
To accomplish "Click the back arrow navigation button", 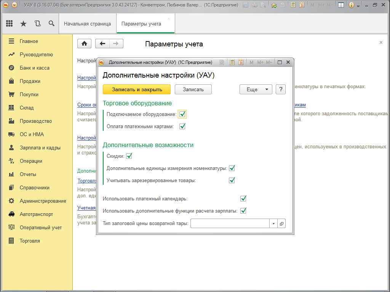I will click(x=102, y=43).
